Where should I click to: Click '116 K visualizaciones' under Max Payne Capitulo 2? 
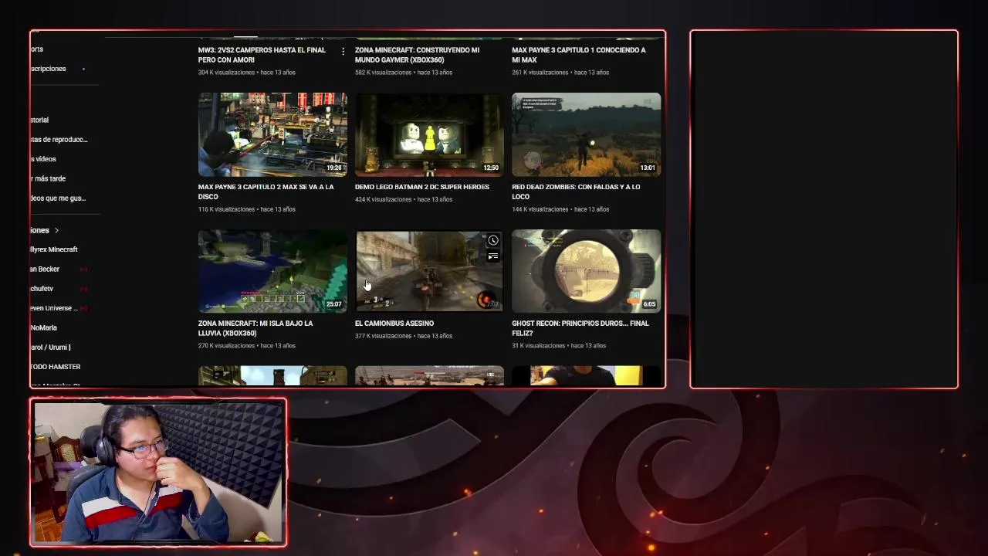(226, 209)
